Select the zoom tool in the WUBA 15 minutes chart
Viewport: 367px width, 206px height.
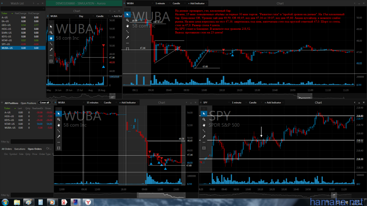(x=58, y=119)
